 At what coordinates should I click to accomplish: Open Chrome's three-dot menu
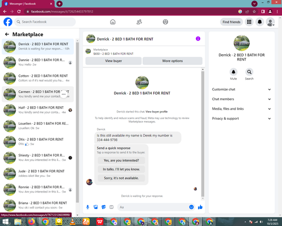pyautogui.click(x=277, y=11)
